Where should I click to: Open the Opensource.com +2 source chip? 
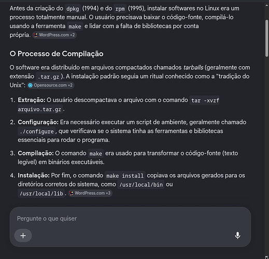[51, 85]
